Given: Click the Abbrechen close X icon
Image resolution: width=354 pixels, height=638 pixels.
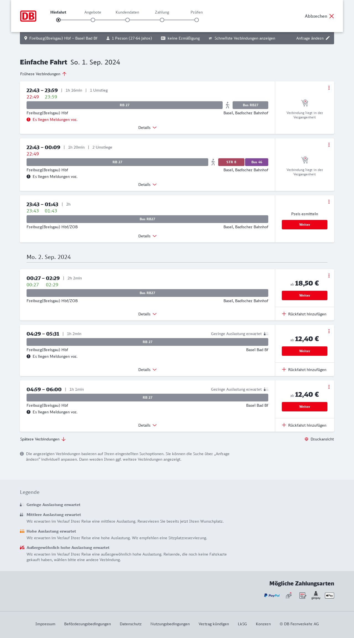Looking at the screenshot, I should [x=332, y=16].
